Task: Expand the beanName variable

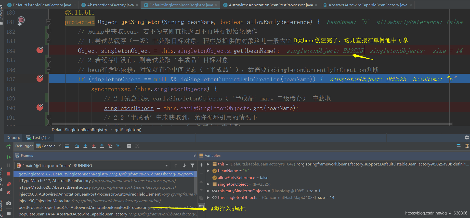Action: [208, 171]
